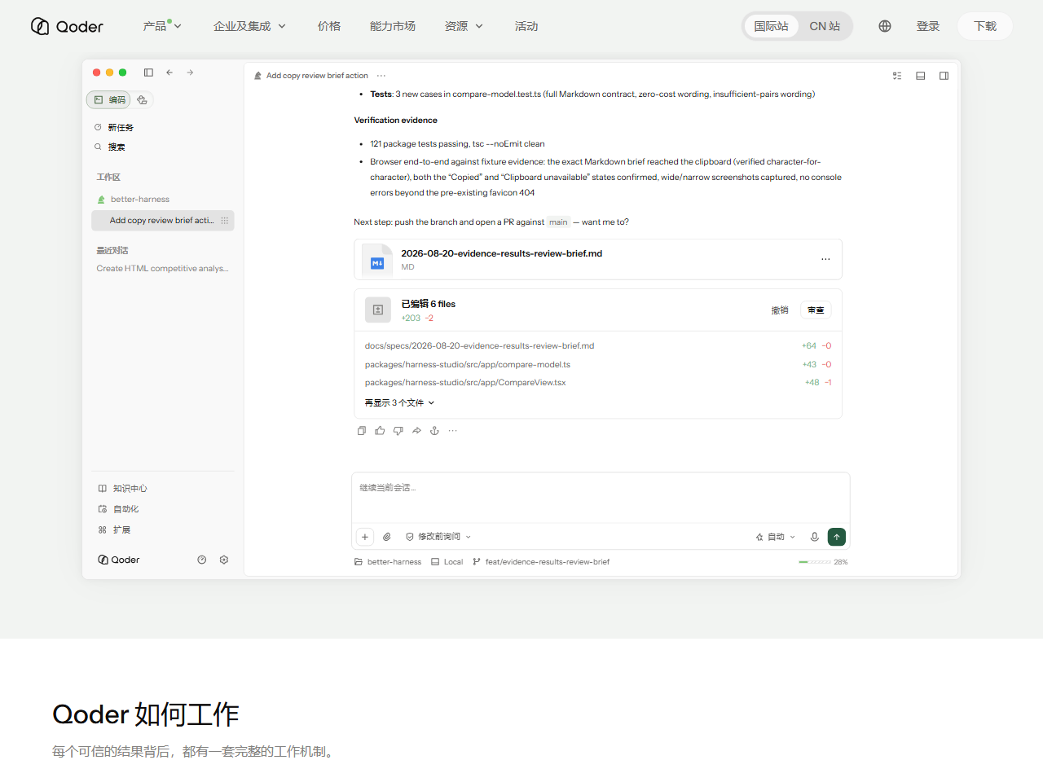
Task: Switch to CN 站
Action: pyautogui.click(x=825, y=26)
